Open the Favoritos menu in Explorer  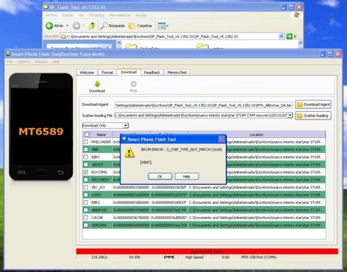(97, 15)
